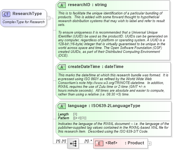Collapse the ResearchType node with minus box
Screen dimensions: 173x150
click(48, 18)
